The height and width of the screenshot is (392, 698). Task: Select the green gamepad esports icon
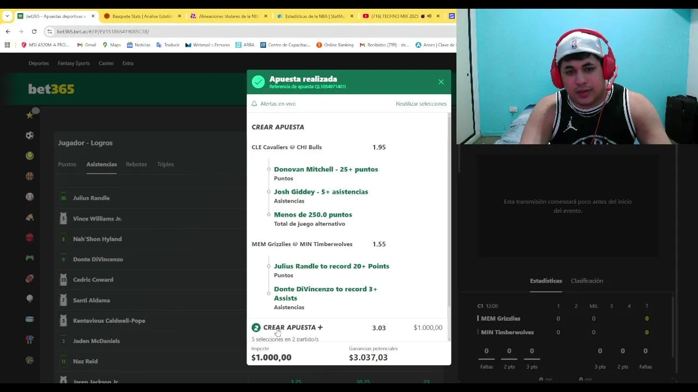[29, 258]
